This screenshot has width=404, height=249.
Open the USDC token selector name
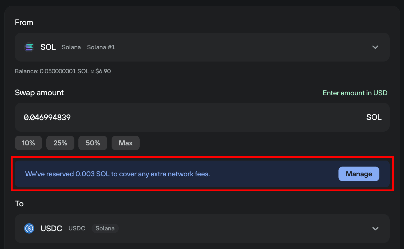52,228
